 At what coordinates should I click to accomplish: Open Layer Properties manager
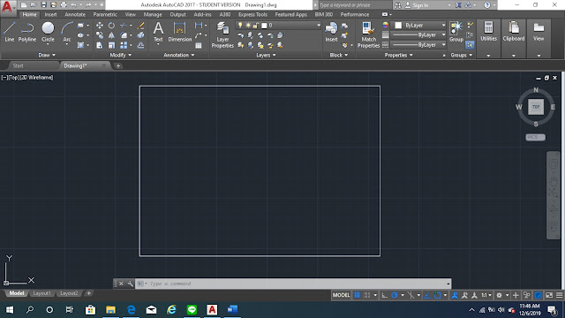(222, 34)
